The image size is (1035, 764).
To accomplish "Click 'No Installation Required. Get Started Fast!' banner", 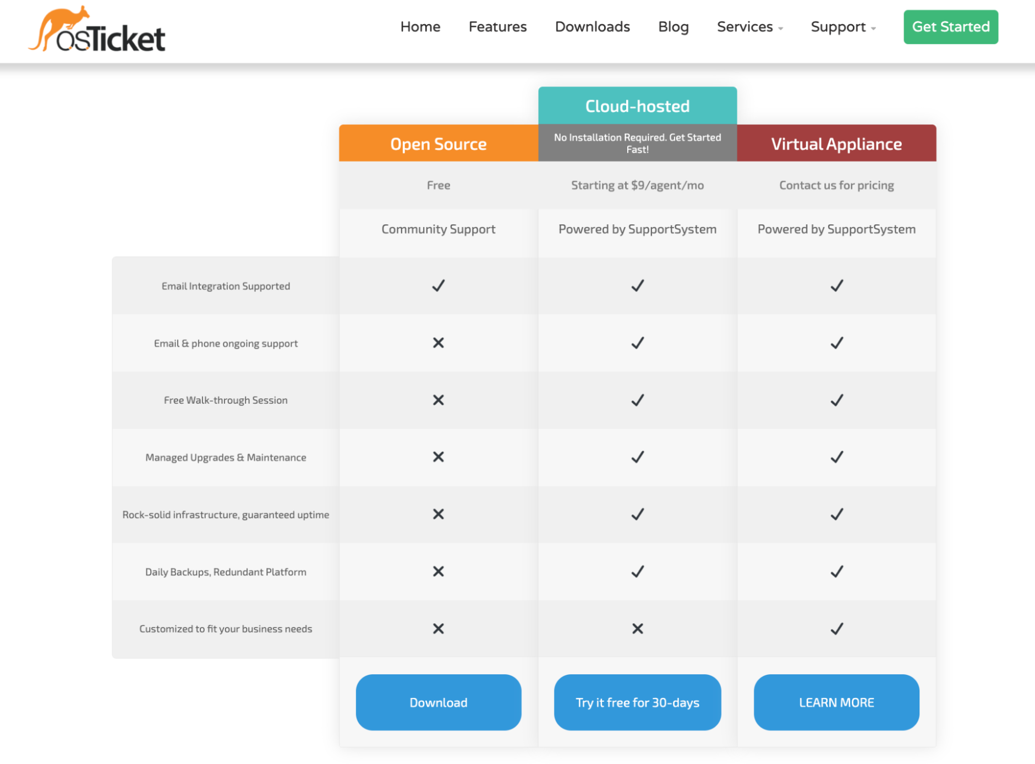I will 637,143.
